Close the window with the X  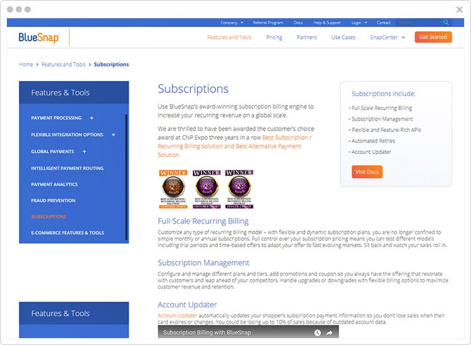[459, 9]
